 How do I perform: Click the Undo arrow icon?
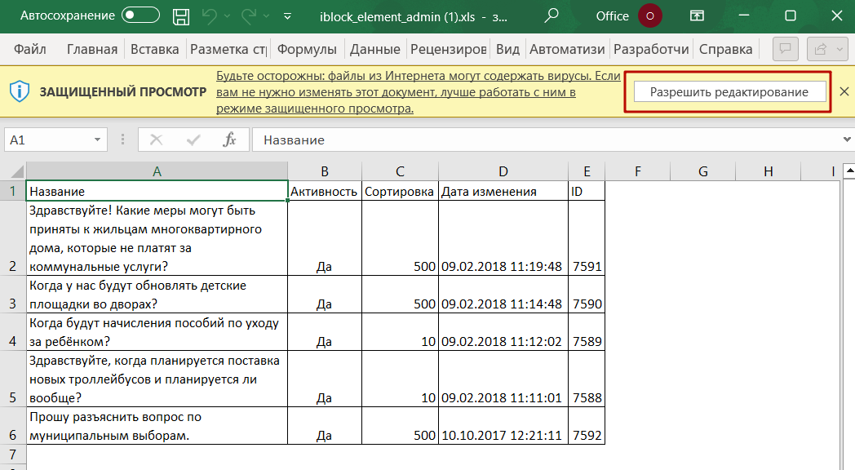click(210, 16)
